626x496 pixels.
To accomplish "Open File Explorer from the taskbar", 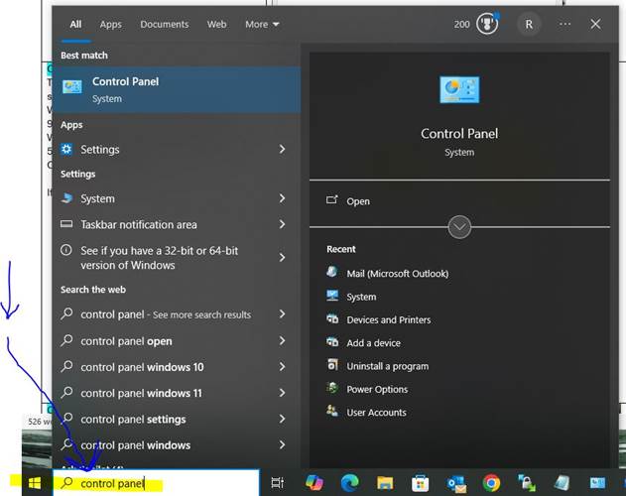I will [x=385, y=483].
